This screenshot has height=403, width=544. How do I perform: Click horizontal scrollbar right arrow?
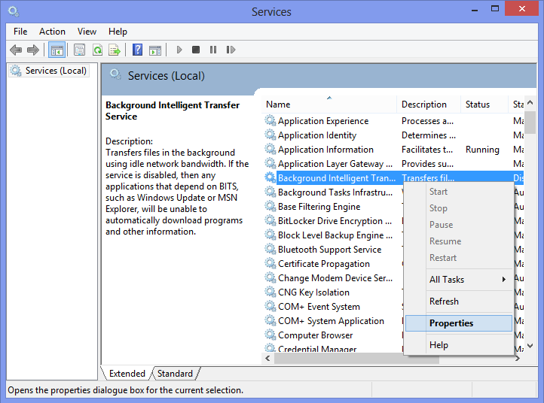518,359
